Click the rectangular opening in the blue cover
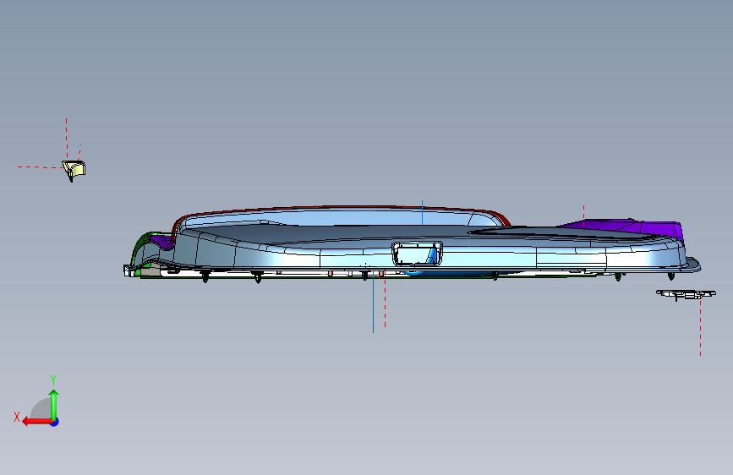The image size is (733, 475). tap(417, 254)
